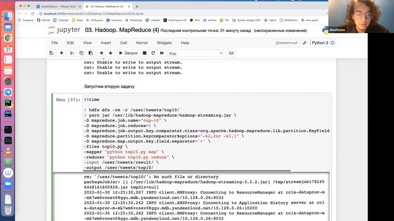394x221 pixels.
Task: Open the Coursera bookmark
Action: click(x=114, y=20)
